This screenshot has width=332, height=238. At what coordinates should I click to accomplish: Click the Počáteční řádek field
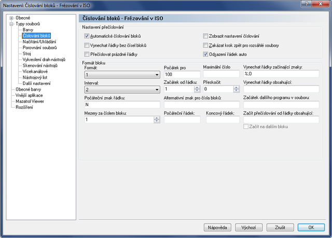[182, 120]
